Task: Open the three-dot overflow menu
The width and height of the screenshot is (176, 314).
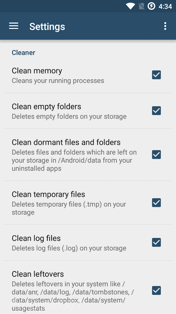Action: 165,26
